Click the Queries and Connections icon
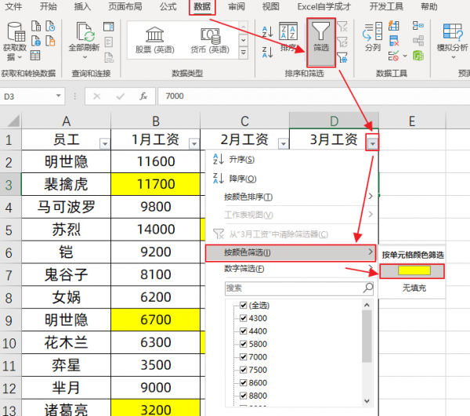 tap(109, 27)
